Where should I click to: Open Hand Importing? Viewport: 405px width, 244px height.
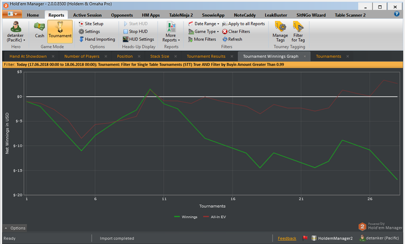[97, 39]
